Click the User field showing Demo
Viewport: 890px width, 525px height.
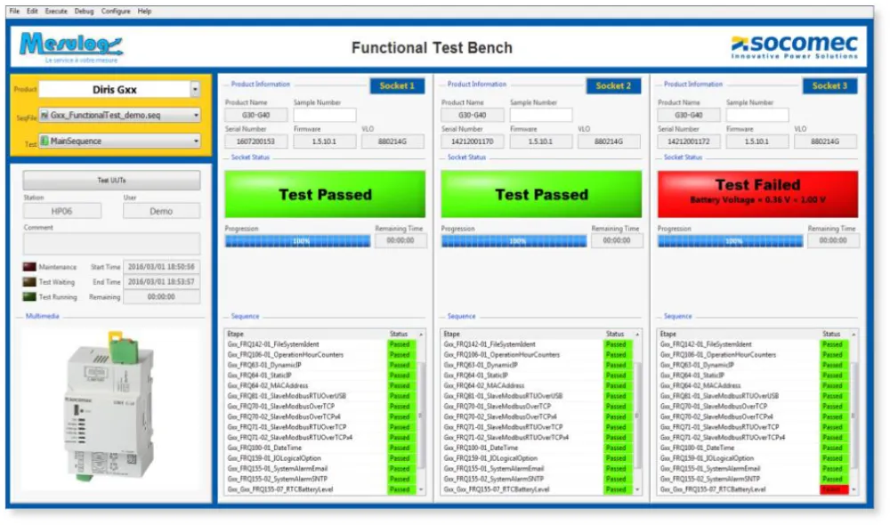(161, 211)
